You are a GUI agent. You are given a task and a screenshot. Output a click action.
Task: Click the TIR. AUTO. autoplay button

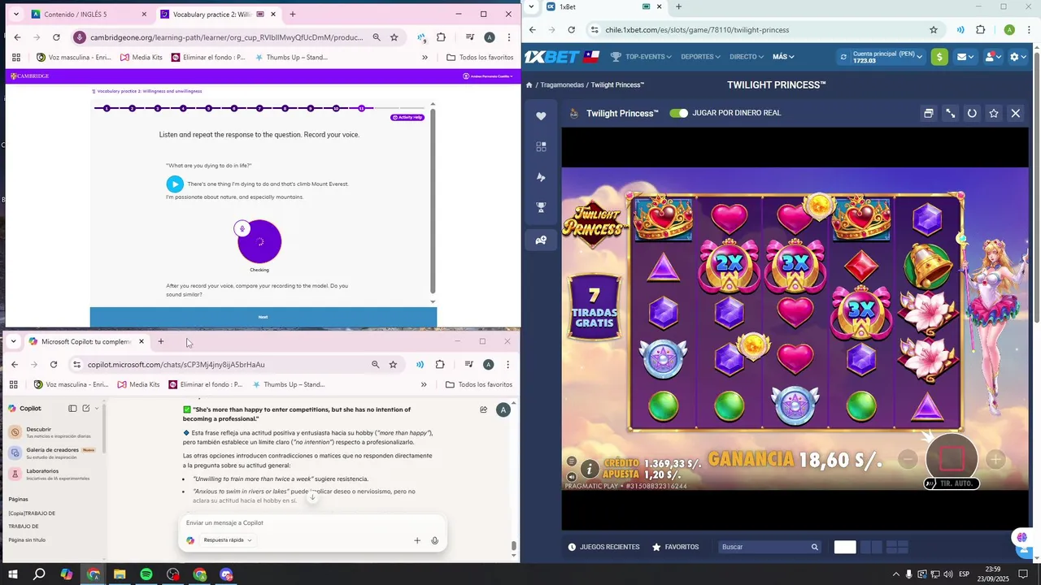pyautogui.click(x=952, y=483)
